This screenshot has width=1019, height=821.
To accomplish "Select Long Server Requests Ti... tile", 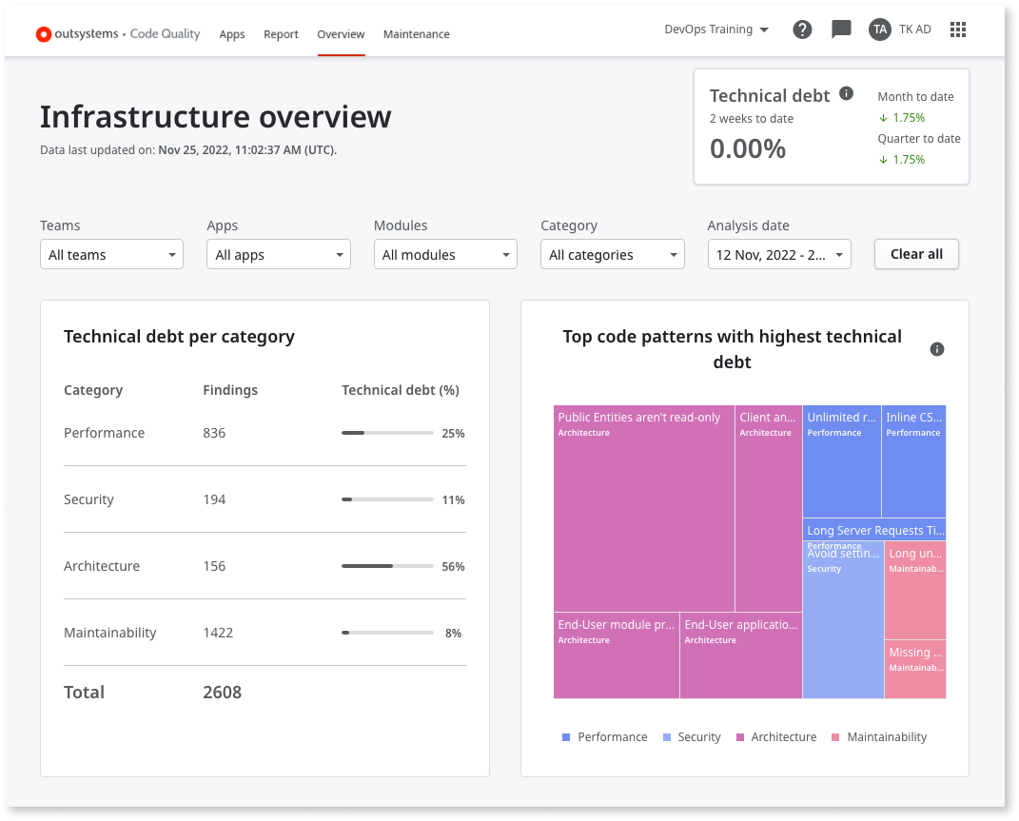I will tap(874, 530).
